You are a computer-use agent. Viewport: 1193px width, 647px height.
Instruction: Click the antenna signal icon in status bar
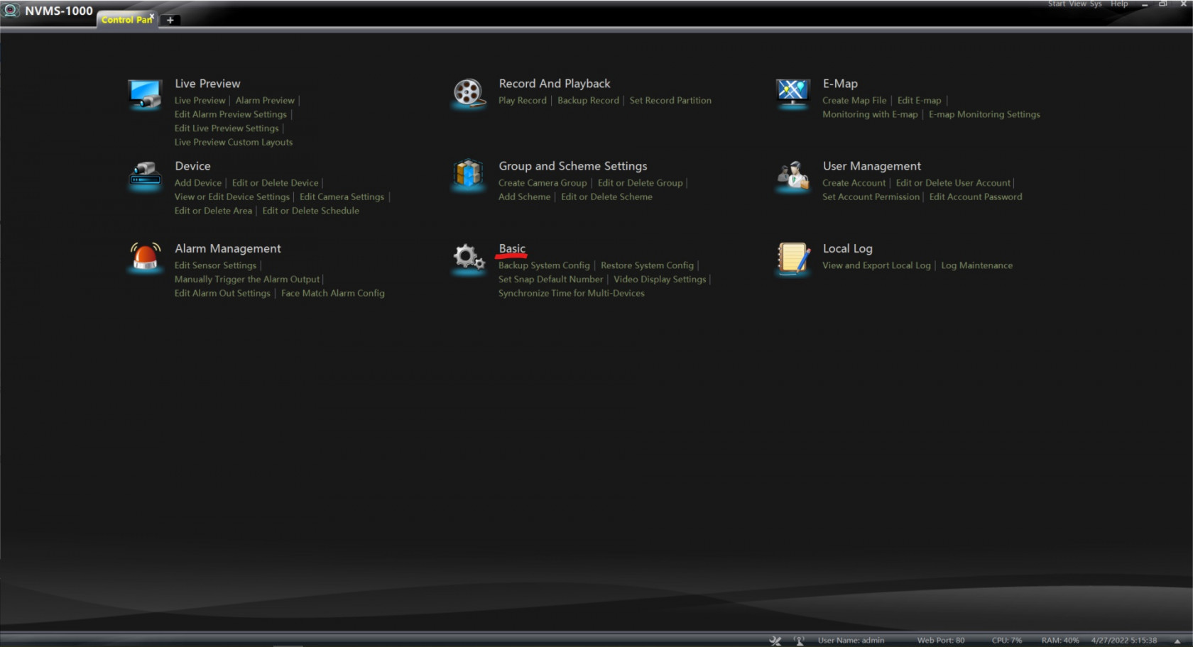(799, 641)
